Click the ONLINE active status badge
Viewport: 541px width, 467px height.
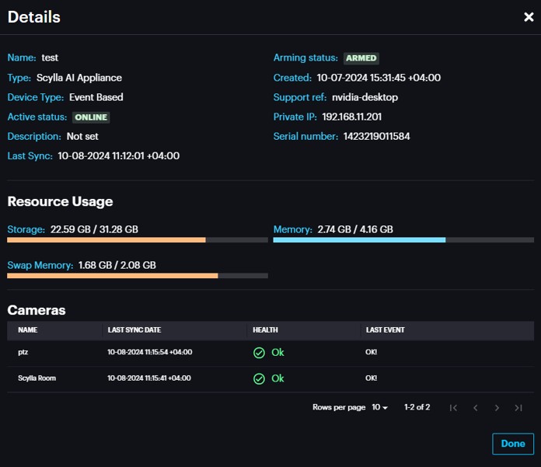[x=91, y=117]
